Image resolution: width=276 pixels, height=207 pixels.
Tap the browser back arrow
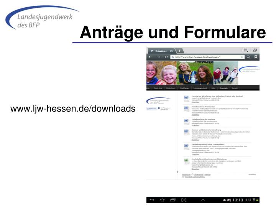[x=151, y=57]
